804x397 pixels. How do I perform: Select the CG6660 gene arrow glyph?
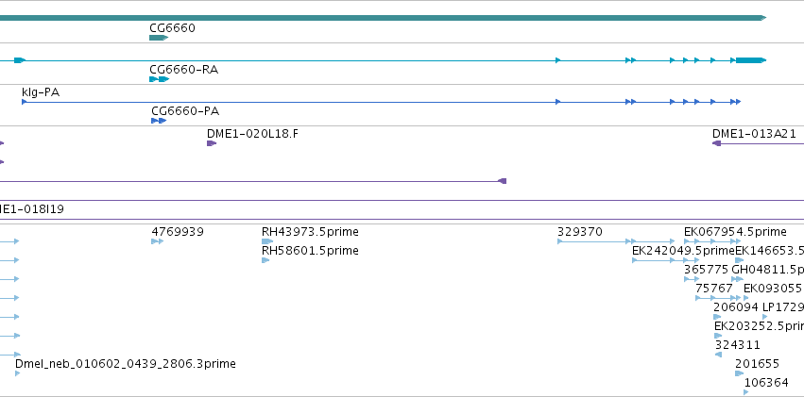[x=159, y=38]
